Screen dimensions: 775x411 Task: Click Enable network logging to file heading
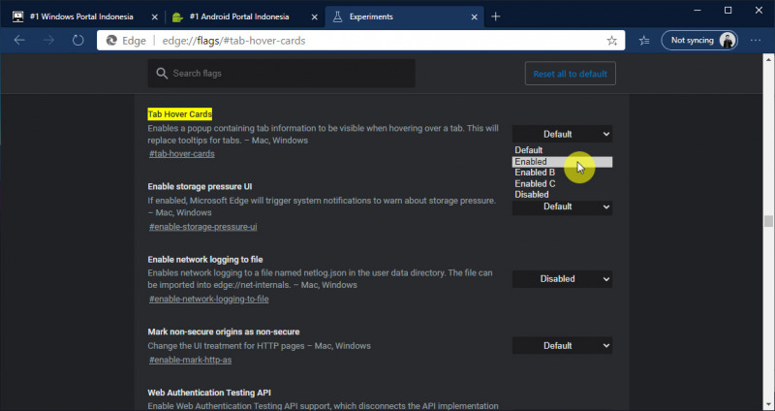pos(205,259)
